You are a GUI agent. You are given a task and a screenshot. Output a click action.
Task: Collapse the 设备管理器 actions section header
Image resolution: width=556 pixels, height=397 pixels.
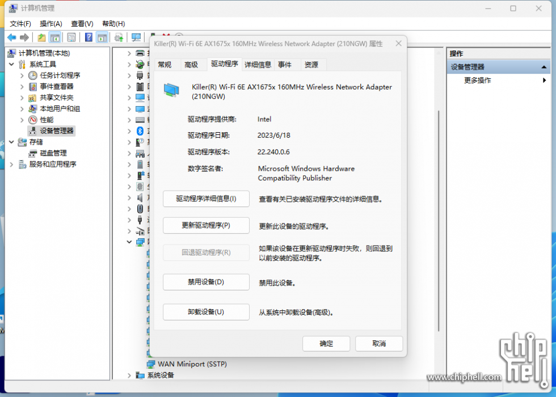pos(499,67)
